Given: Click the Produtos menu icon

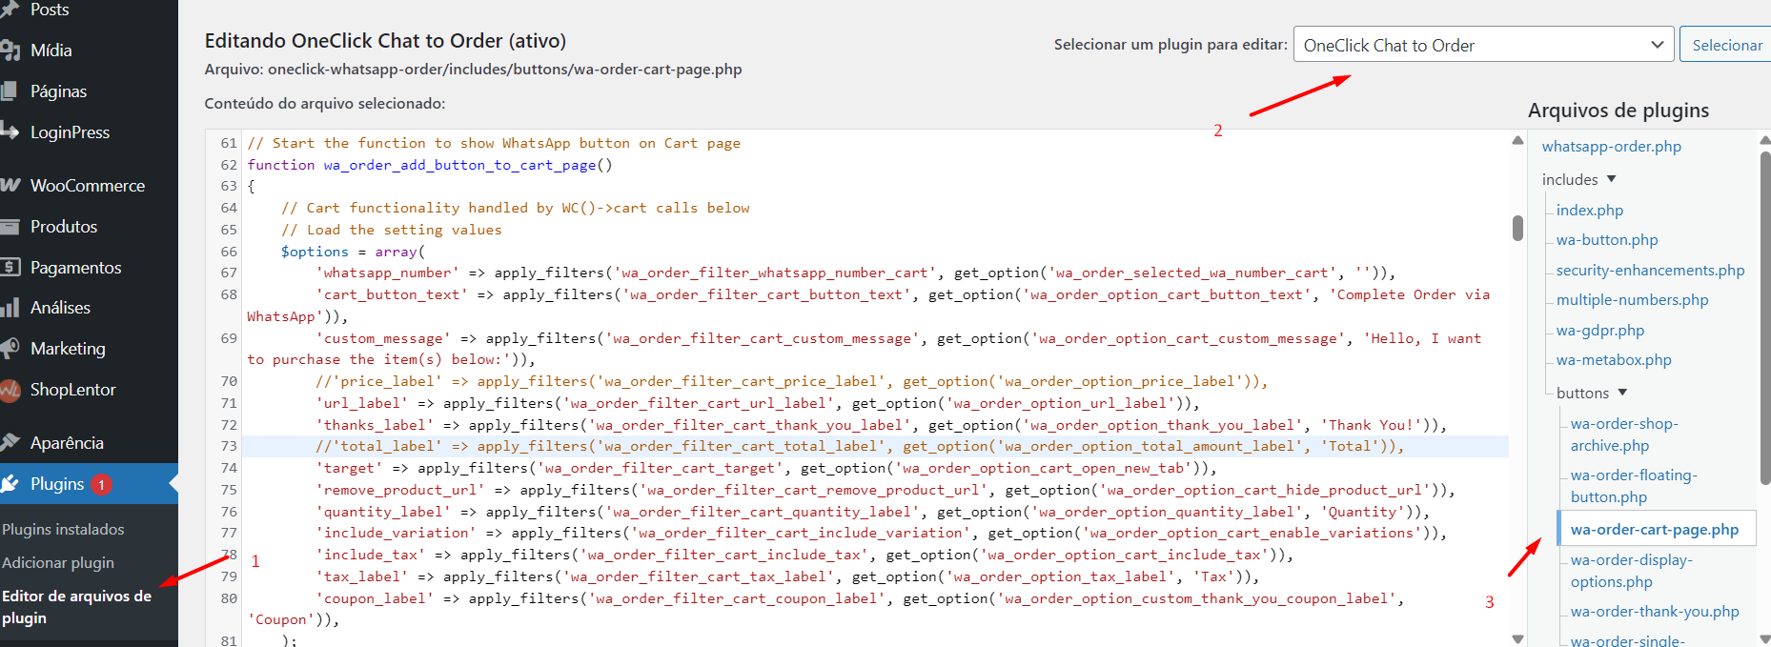Looking at the screenshot, I should 10,227.
